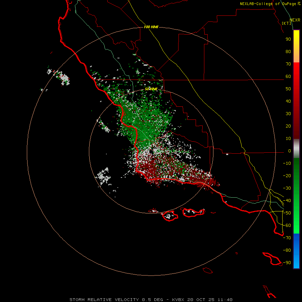Click the 10 value on velocity scale
Screen dimensions: 302x302
tap(288, 139)
